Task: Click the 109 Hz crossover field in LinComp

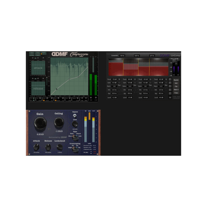Action: tap(122, 56)
